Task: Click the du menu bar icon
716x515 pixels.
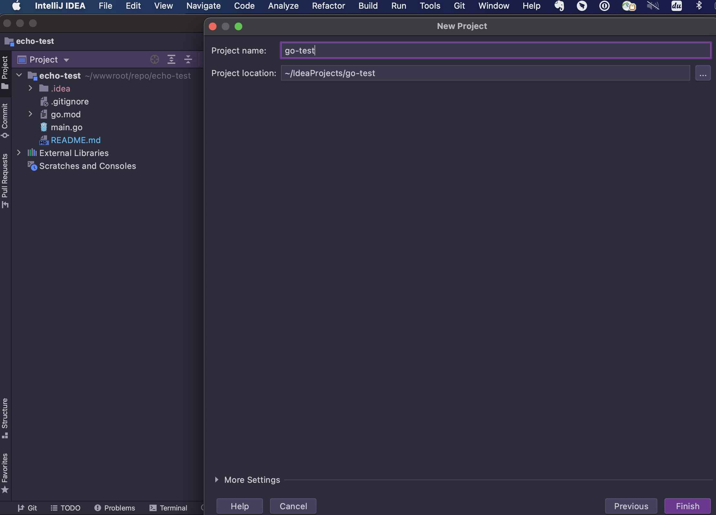Action: 676,6
